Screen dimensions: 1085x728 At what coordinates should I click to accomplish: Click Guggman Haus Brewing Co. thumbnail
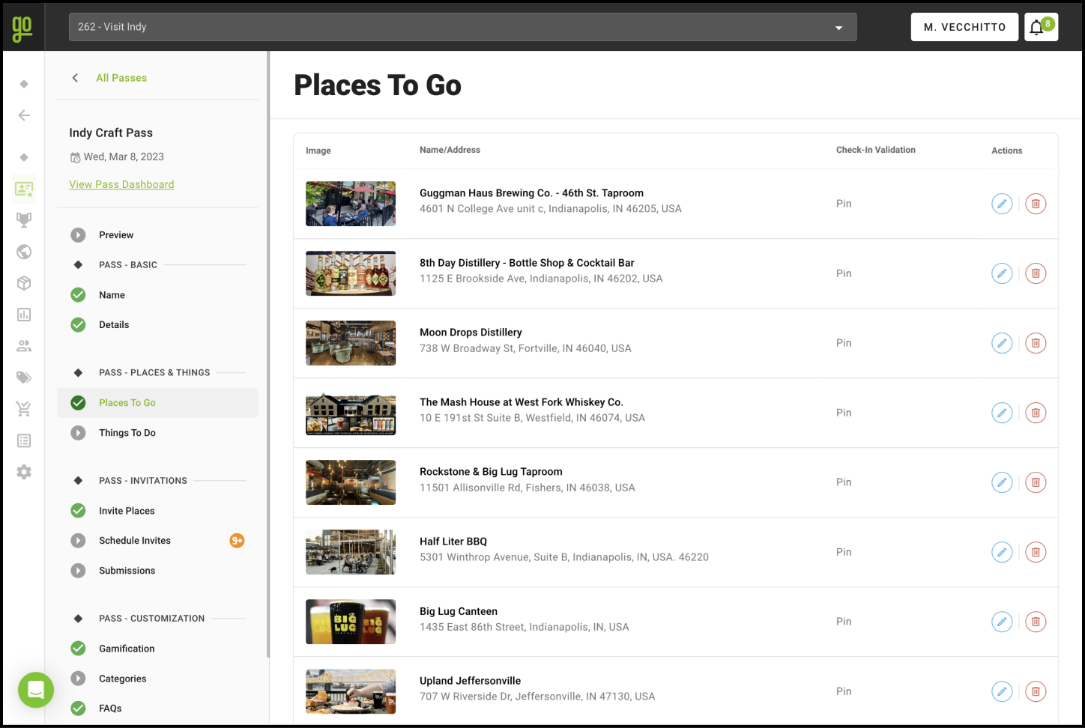pos(351,204)
